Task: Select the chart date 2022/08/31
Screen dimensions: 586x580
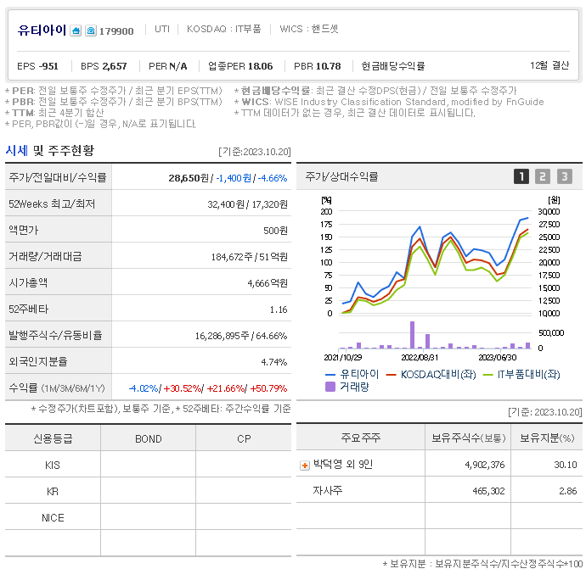Action: (x=420, y=358)
